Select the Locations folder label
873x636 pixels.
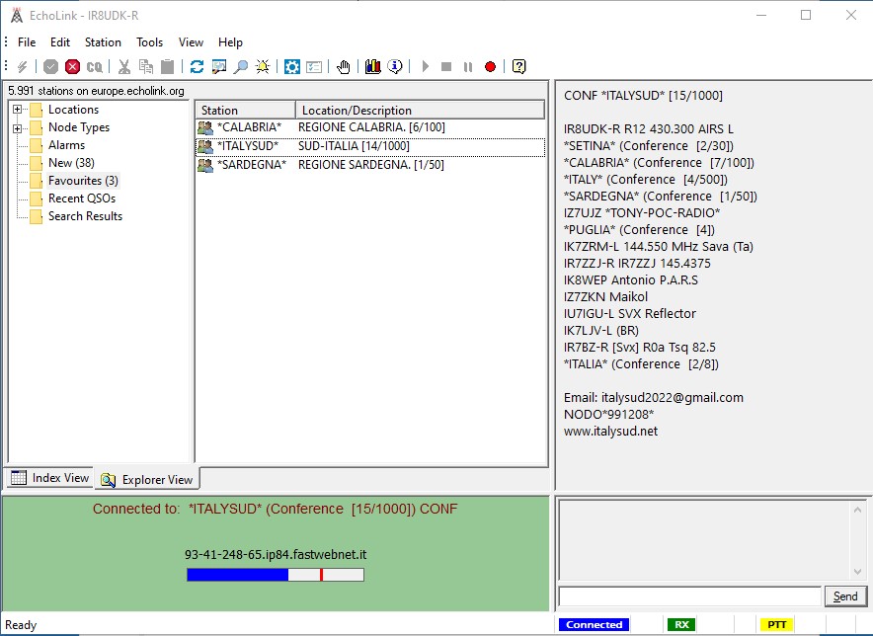pyautogui.click(x=73, y=110)
